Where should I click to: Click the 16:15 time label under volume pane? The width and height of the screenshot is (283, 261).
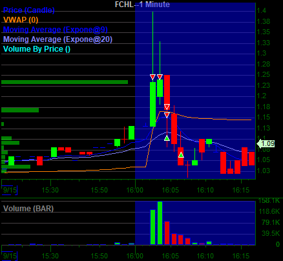(x=241, y=256)
